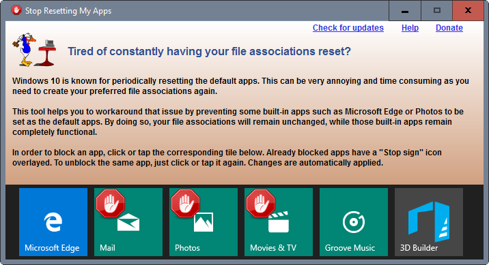Unblock the Photos app tile
The height and width of the screenshot is (265, 489).
point(204,222)
